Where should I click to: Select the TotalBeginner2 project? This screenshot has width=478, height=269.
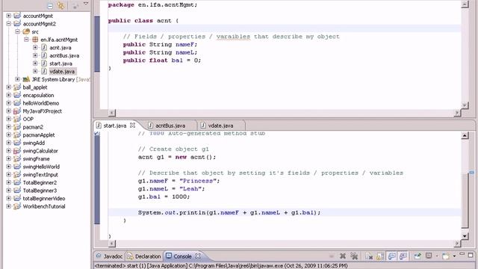[40, 182]
